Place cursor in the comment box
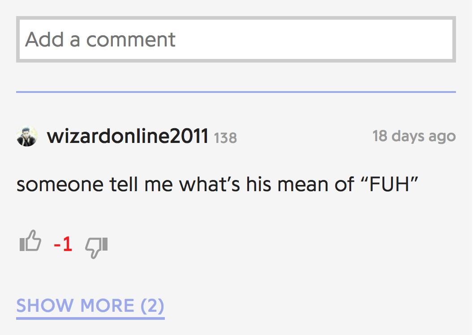 (236, 39)
